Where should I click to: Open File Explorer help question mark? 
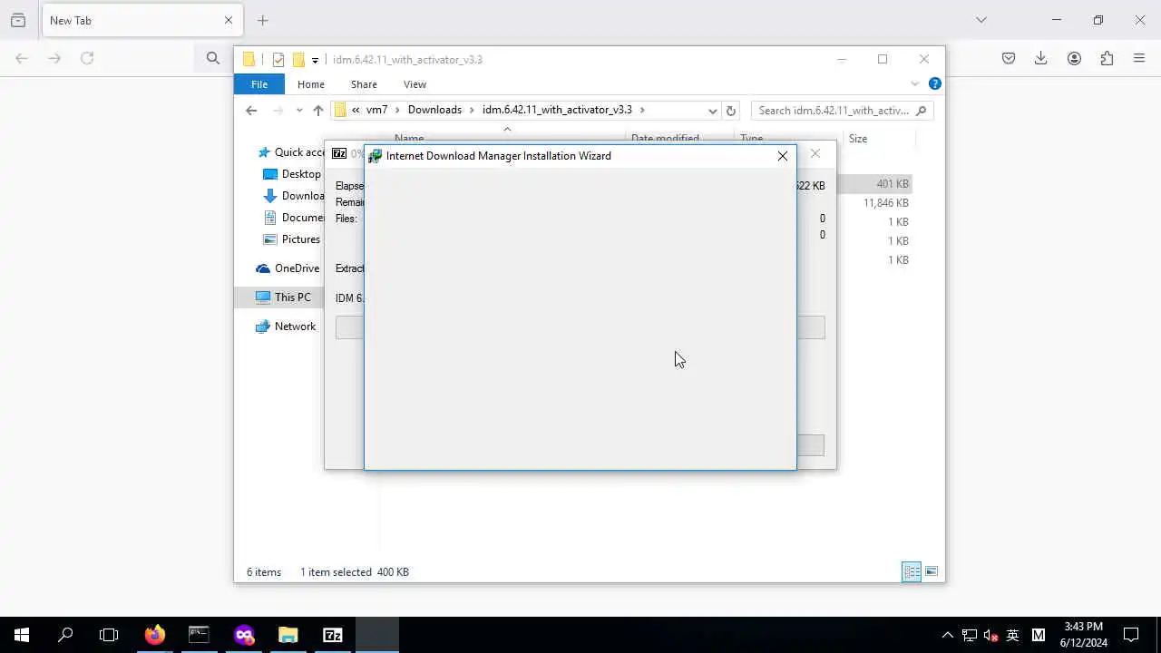coord(935,84)
